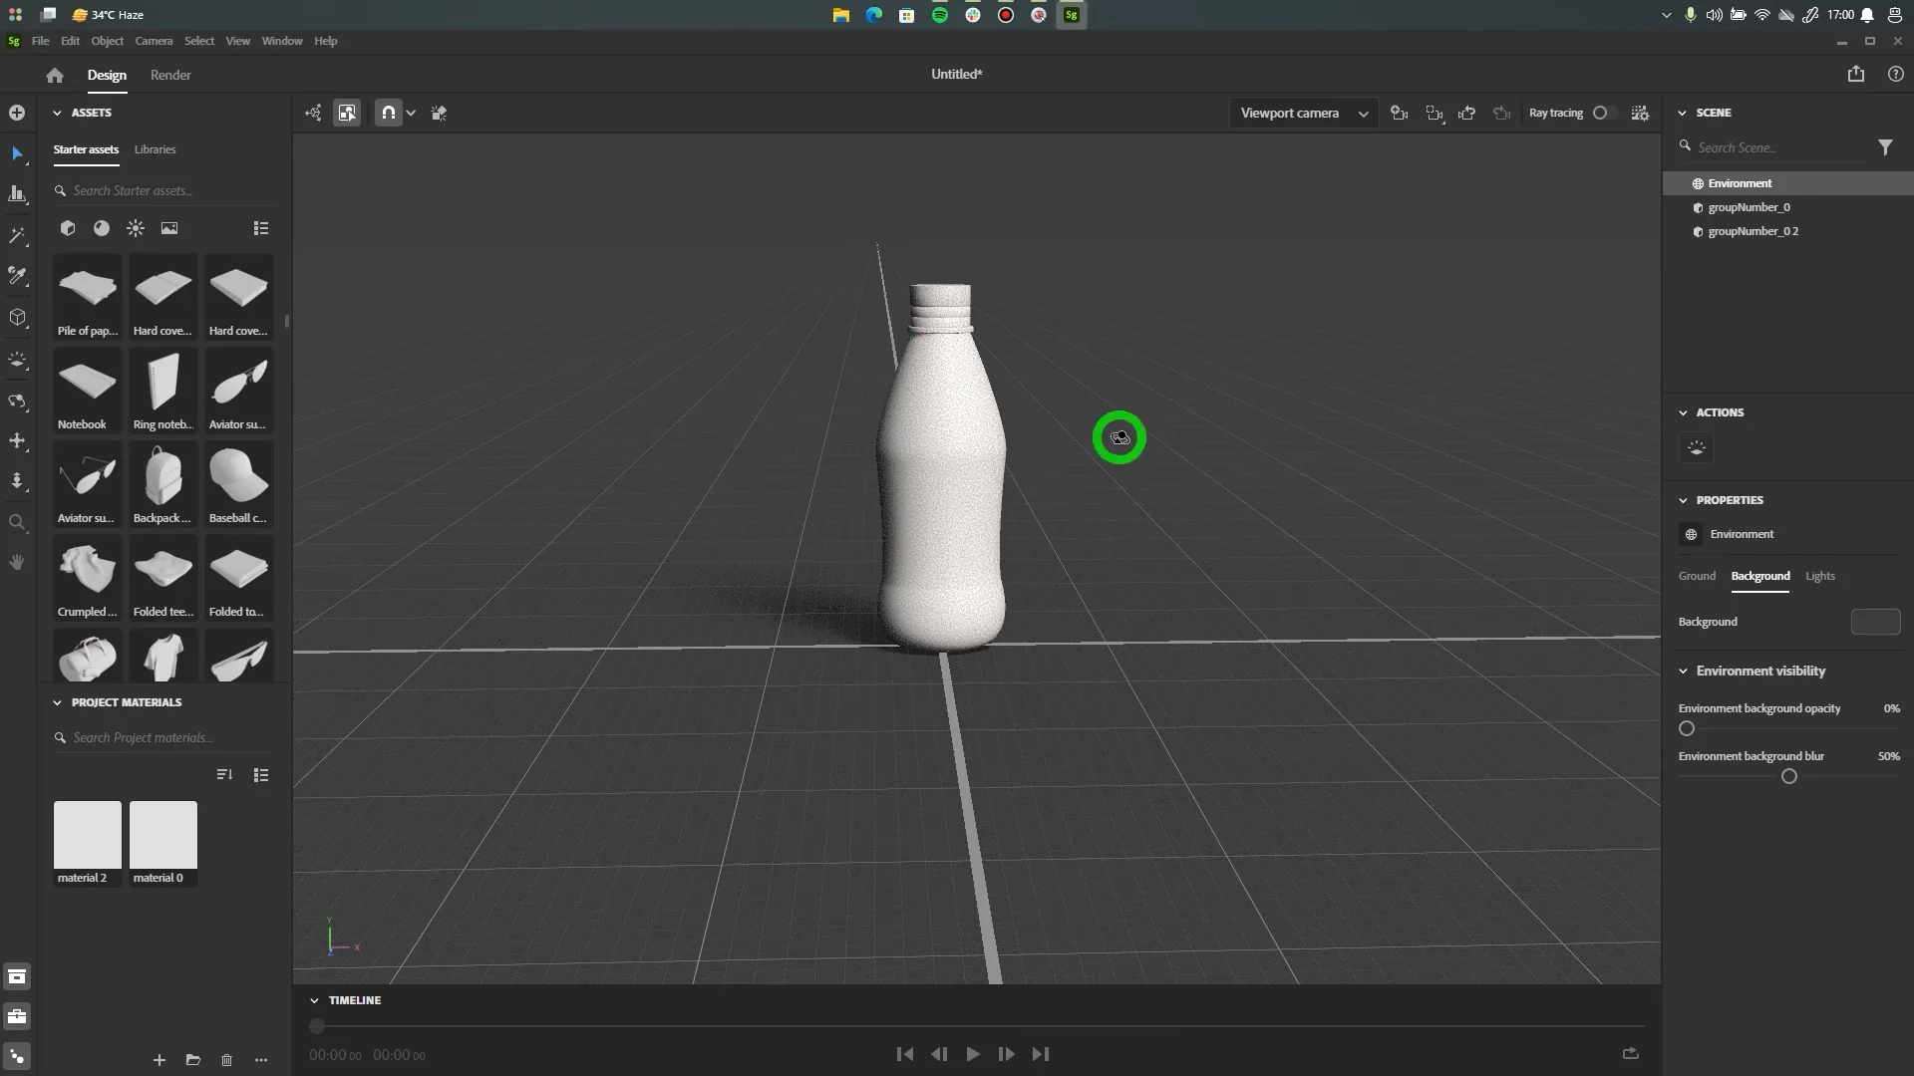Filter starter assets by lights

(136, 228)
